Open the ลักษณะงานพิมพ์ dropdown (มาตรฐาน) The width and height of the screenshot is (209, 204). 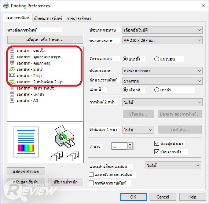tap(162, 81)
